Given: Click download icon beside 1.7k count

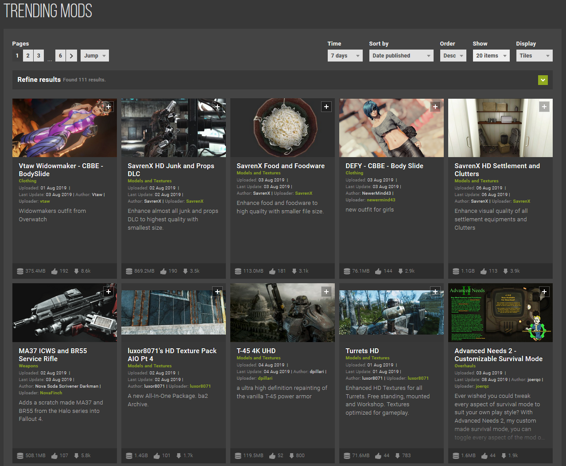Looking at the screenshot, I should (x=178, y=455).
